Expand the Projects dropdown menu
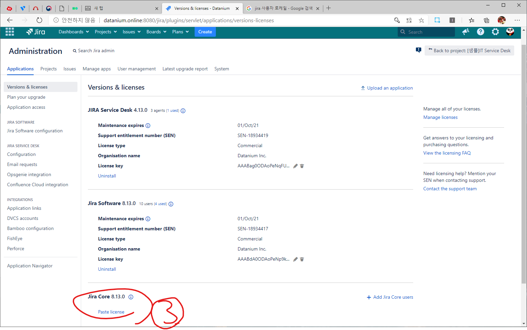The image size is (527, 330). (x=106, y=32)
